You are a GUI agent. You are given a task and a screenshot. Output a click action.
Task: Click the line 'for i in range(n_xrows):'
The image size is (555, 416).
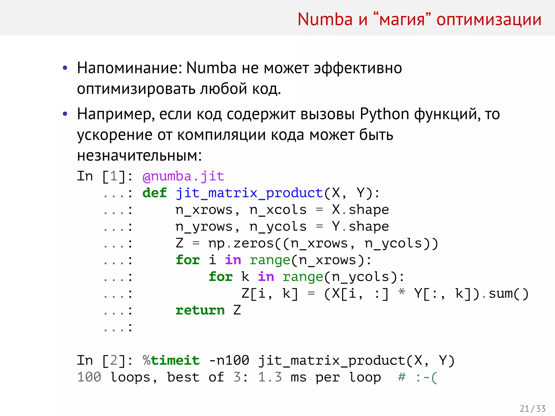click(273, 260)
